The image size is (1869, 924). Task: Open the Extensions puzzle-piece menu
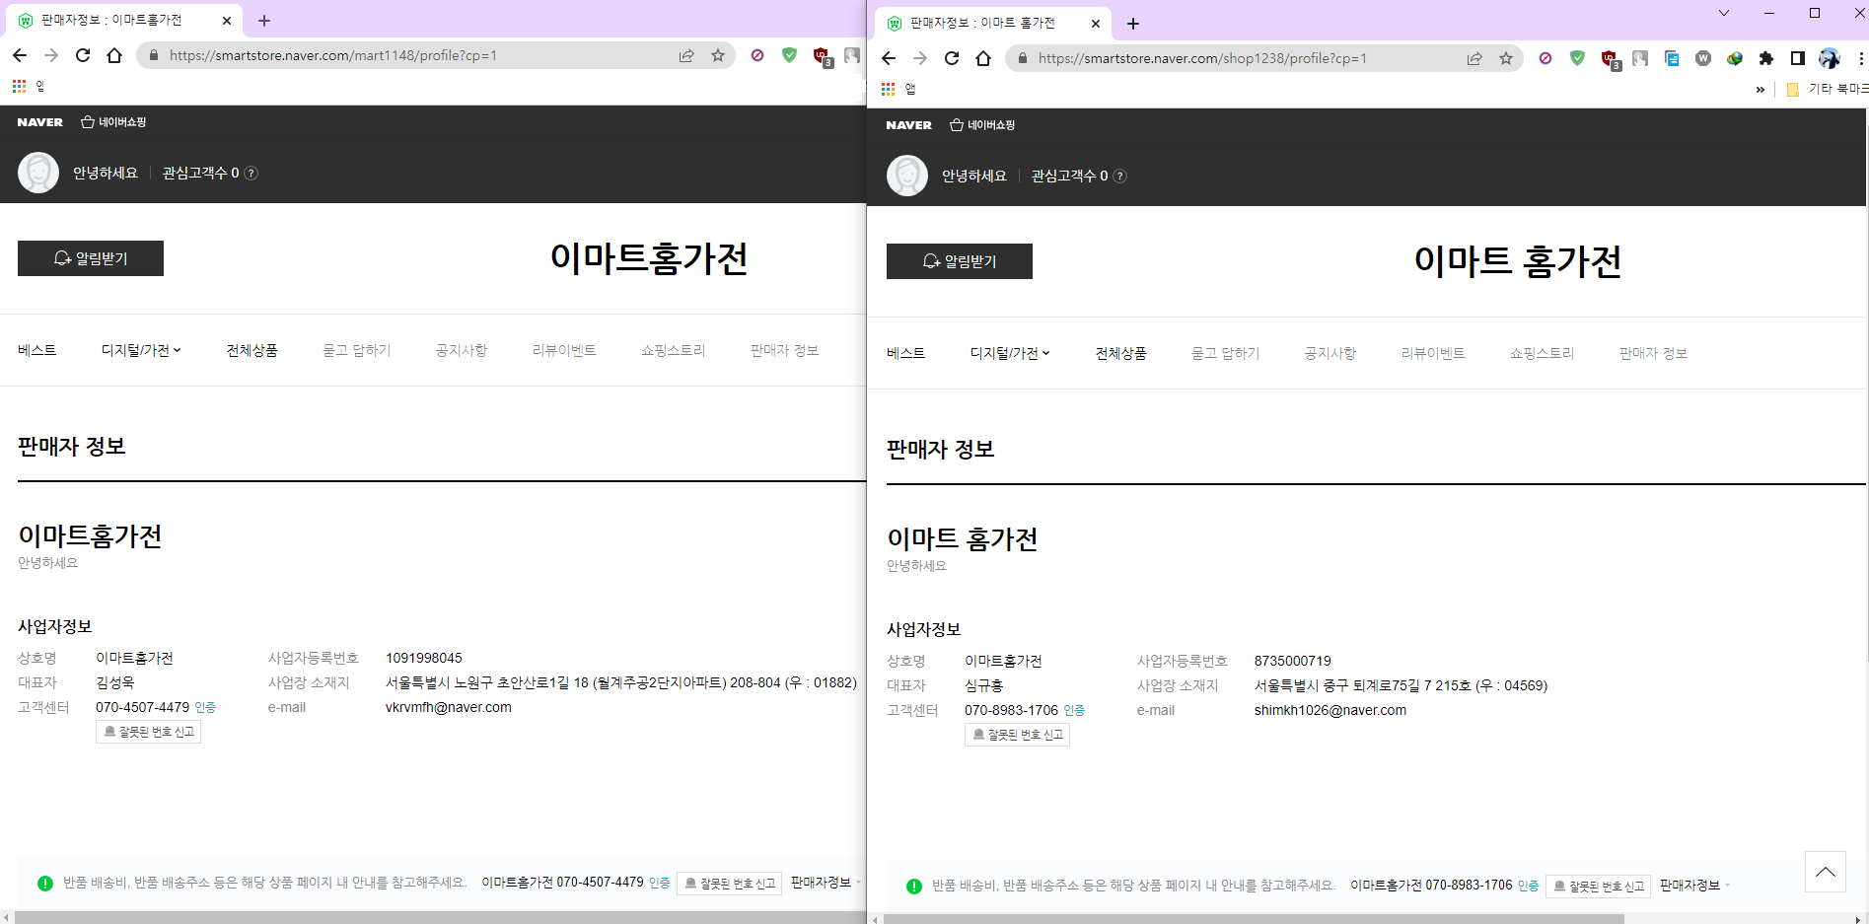click(1766, 58)
